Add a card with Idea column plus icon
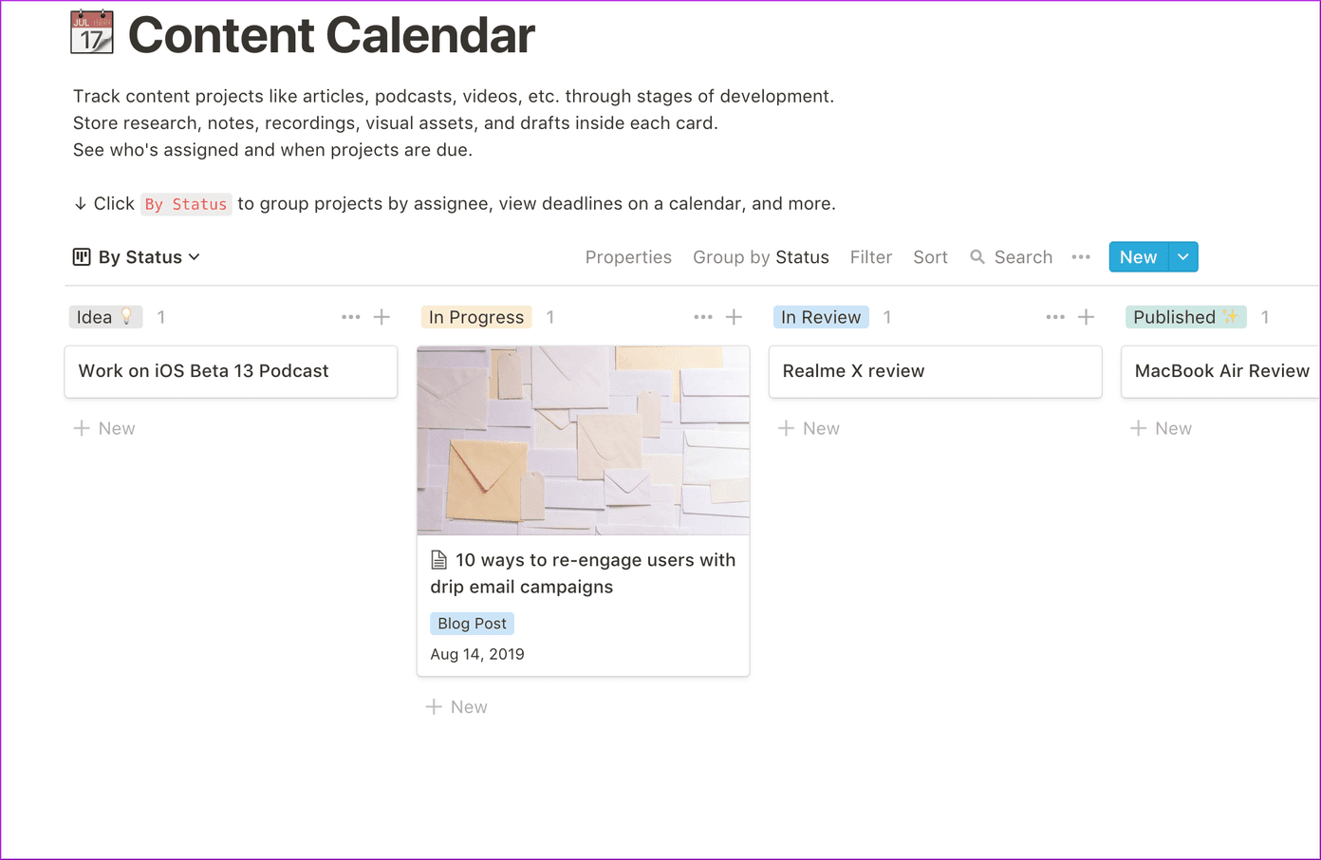The image size is (1321, 860). pyautogui.click(x=381, y=317)
